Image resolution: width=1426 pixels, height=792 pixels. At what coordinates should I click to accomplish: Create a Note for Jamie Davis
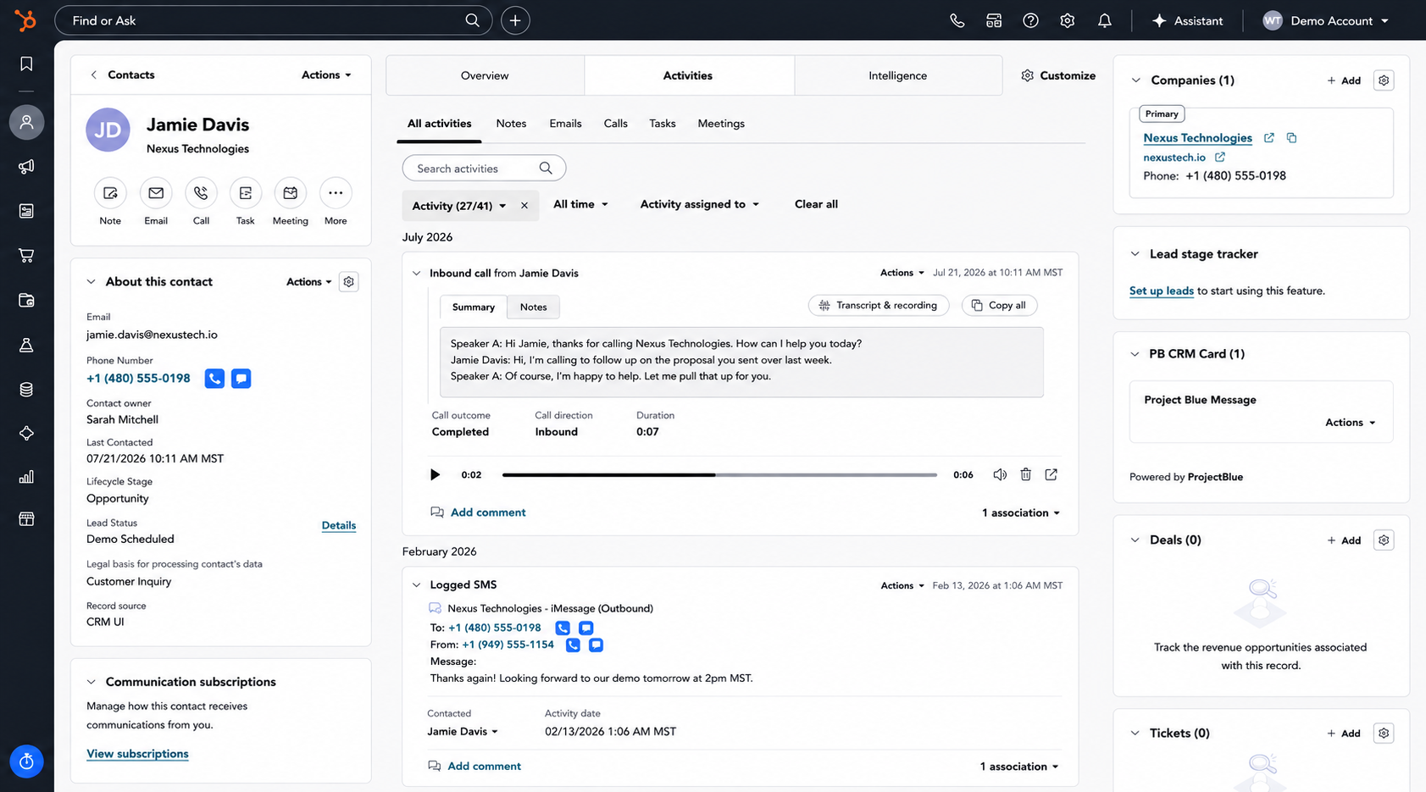[x=110, y=193]
